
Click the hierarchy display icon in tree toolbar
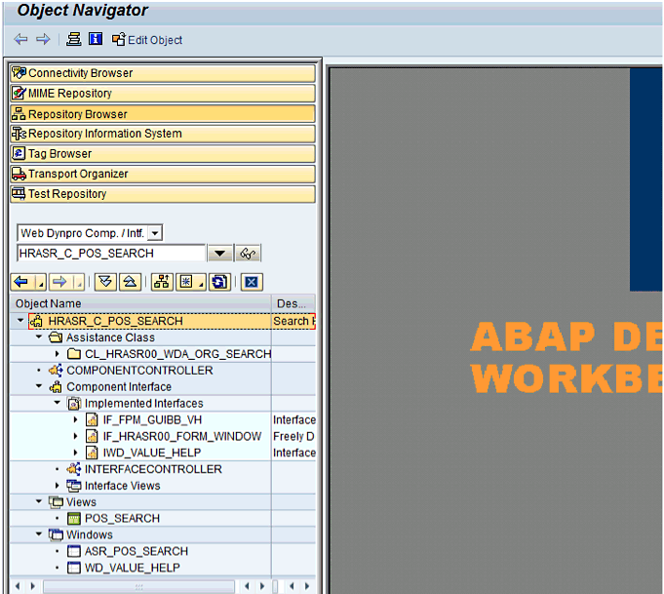point(162,282)
